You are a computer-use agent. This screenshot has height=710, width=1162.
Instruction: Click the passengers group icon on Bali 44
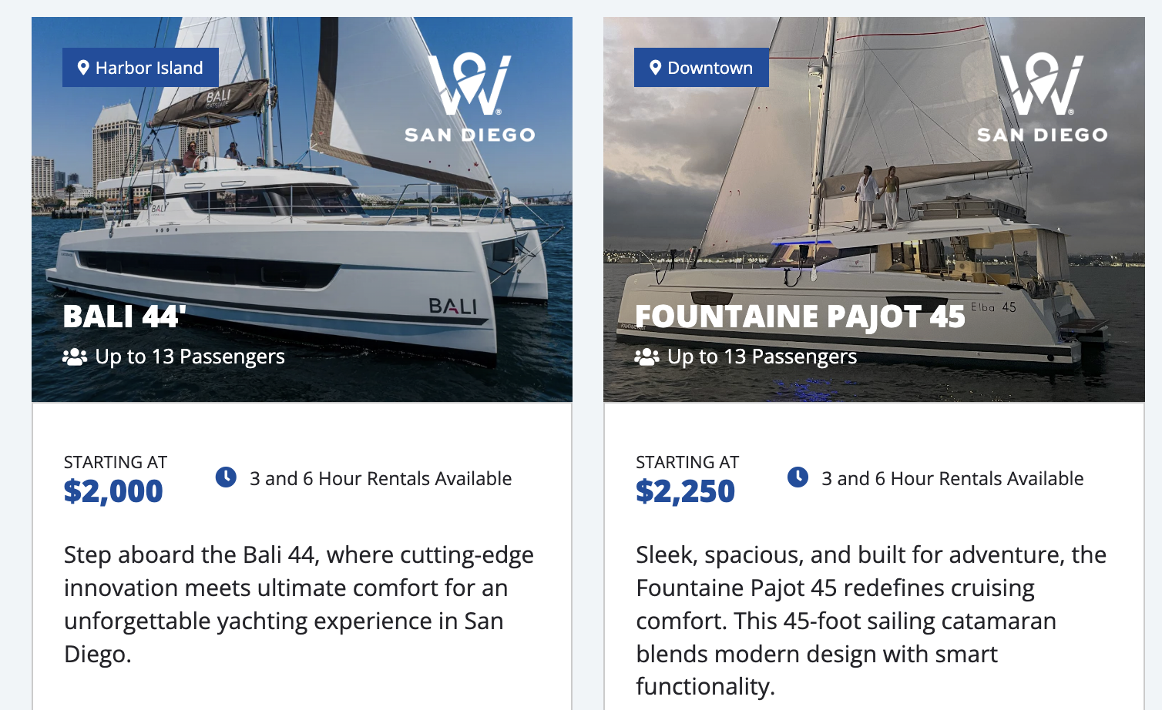tap(74, 357)
